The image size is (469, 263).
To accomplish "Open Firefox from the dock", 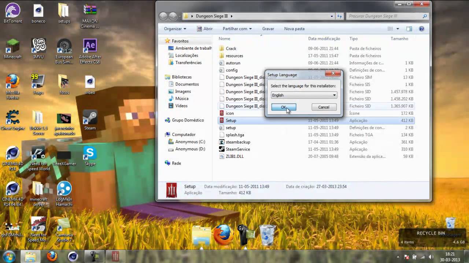I will [224, 235].
